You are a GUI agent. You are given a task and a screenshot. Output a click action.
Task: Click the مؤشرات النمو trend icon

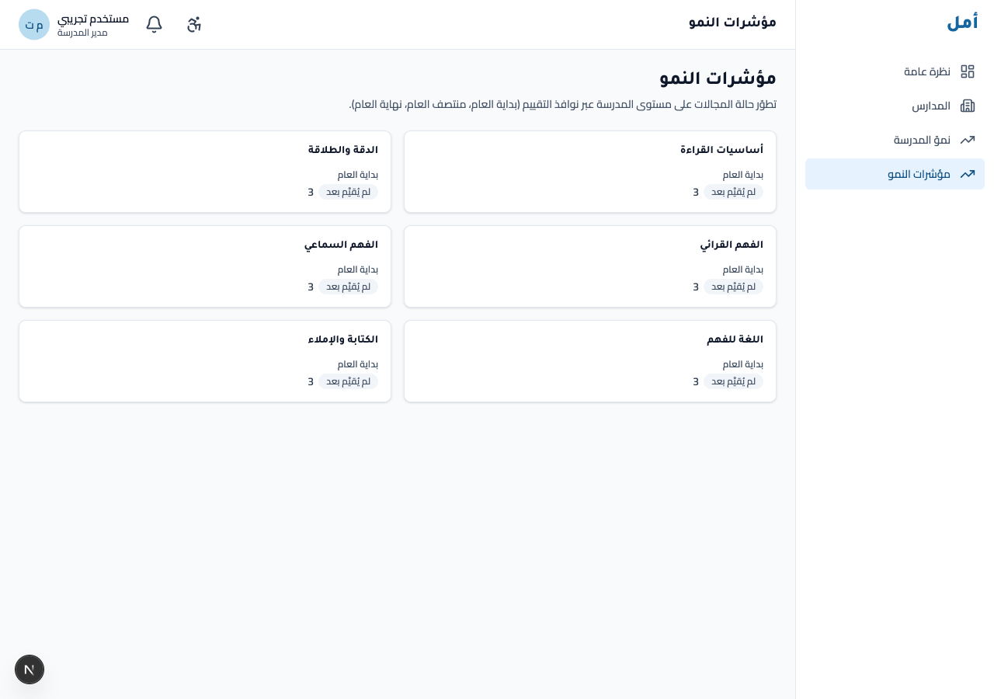click(968, 174)
